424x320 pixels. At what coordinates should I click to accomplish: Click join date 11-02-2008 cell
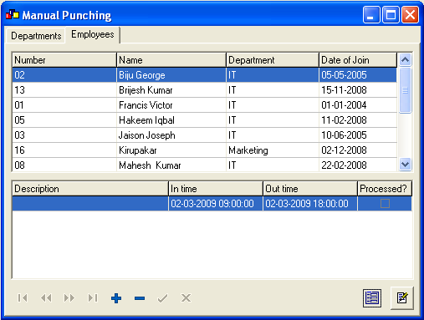click(x=358, y=120)
